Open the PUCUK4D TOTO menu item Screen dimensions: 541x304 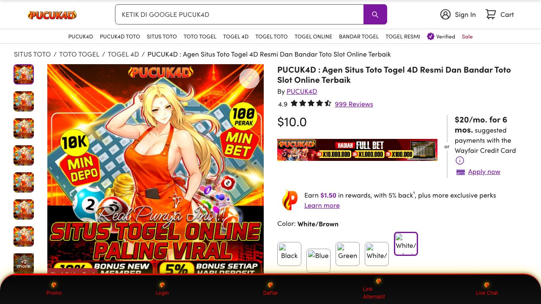pos(120,36)
